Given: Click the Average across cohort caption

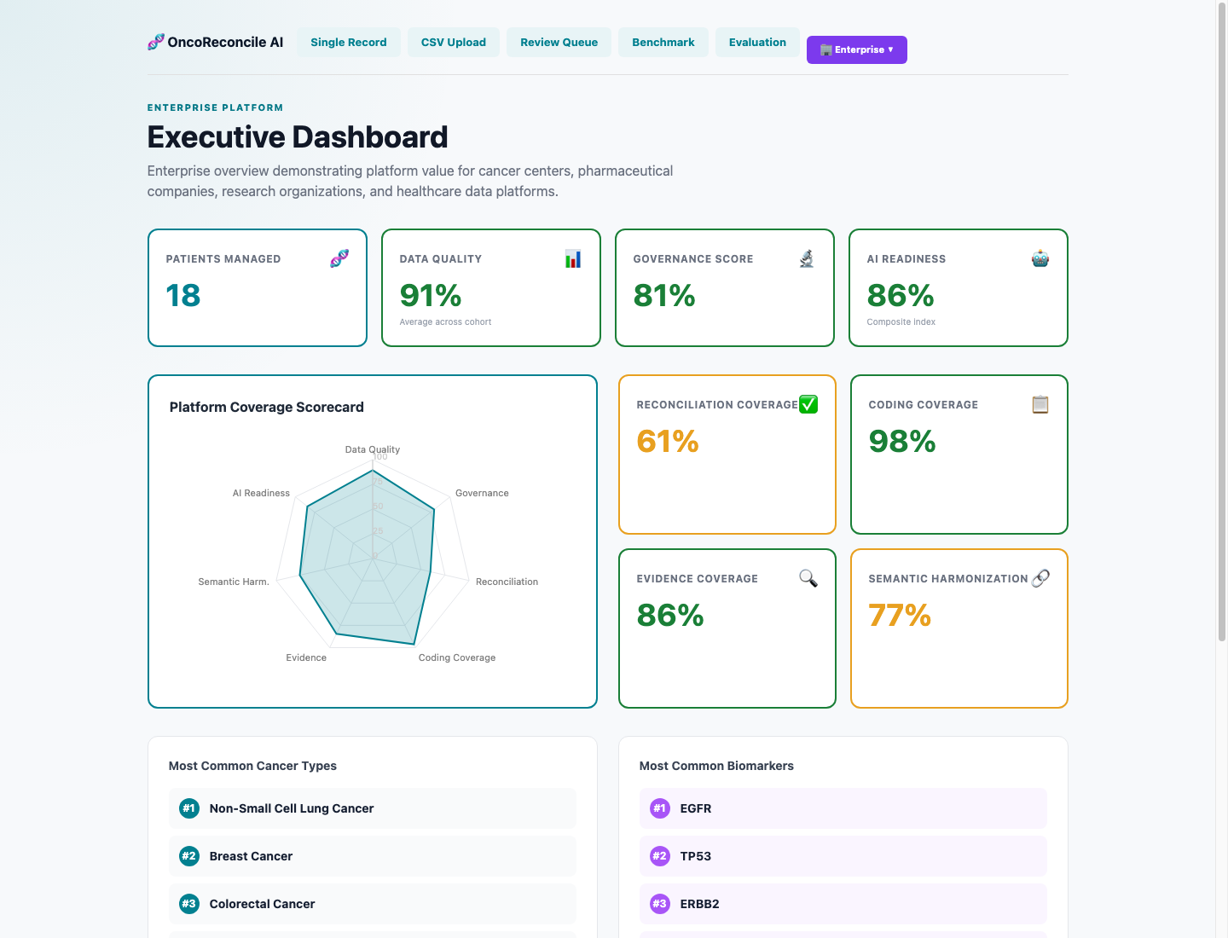Looking at the screenshot, I should (445, 321).
